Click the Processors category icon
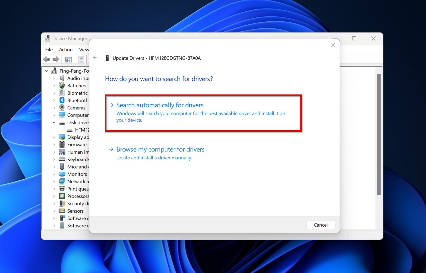Image resolution: width=426 pixels, height=273 pixels. coord(62,196)
